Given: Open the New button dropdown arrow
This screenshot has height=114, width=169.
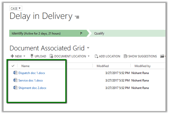Looking at the screenshot, I should (x=24, y=56).
